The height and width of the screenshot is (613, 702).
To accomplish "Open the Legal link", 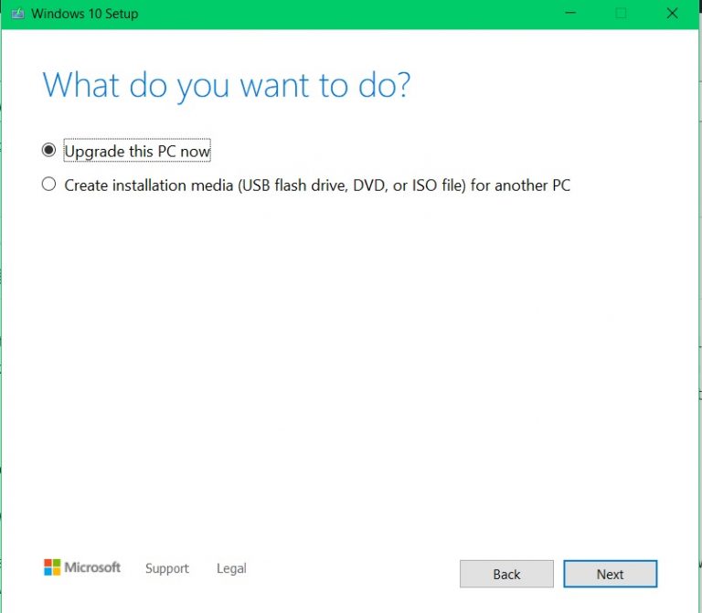I will coord(231,568).
